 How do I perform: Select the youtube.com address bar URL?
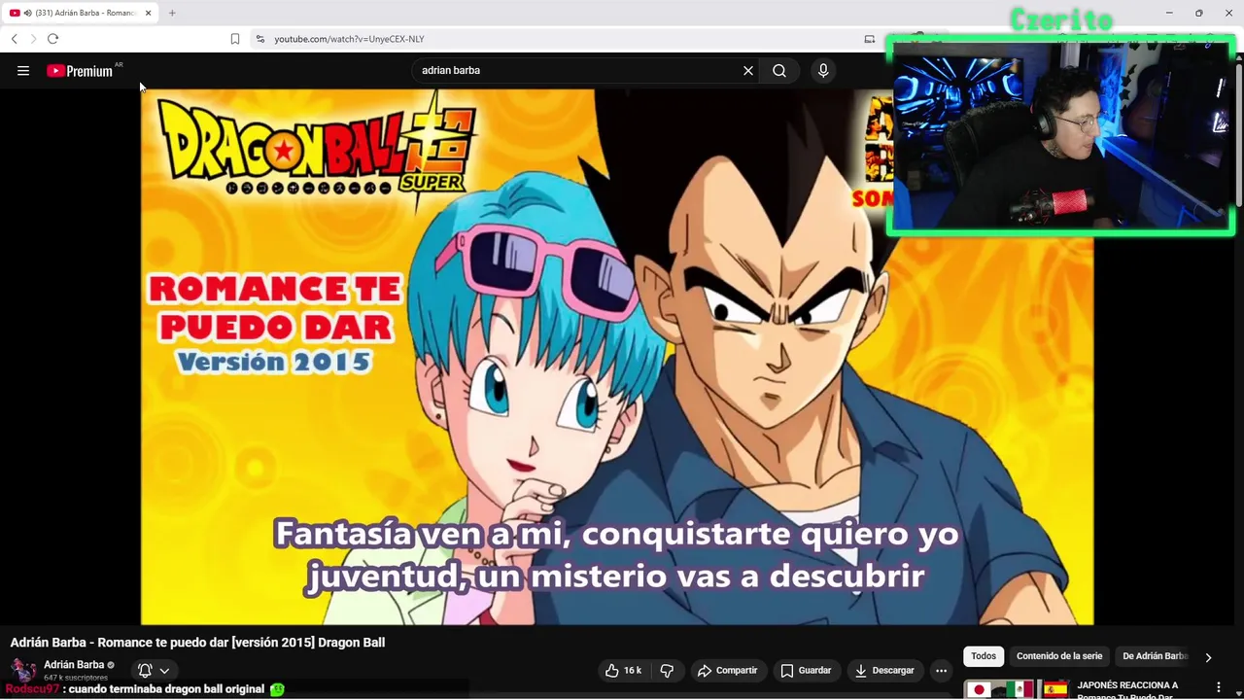(349, 39)
